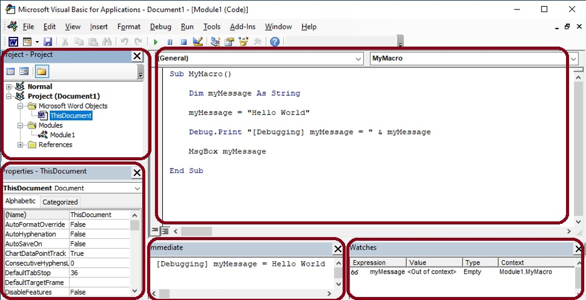
Task: Collapse the Modules folder
Action: (20, 125)
